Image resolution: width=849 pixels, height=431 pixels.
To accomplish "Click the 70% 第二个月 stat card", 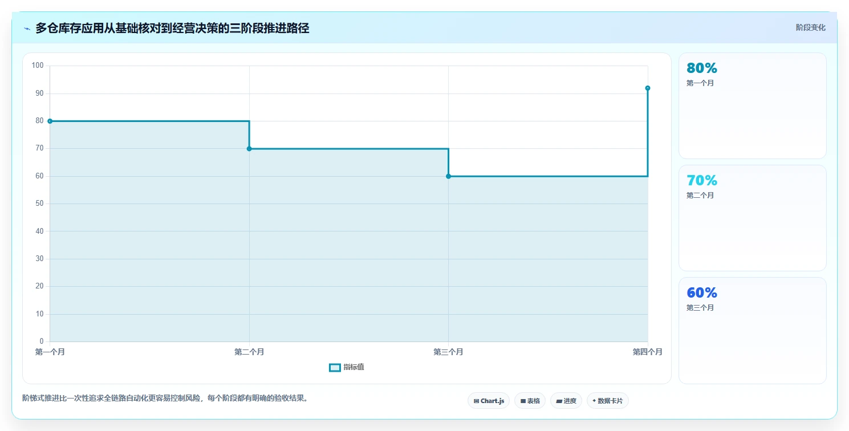I will [x=752, y=218].
